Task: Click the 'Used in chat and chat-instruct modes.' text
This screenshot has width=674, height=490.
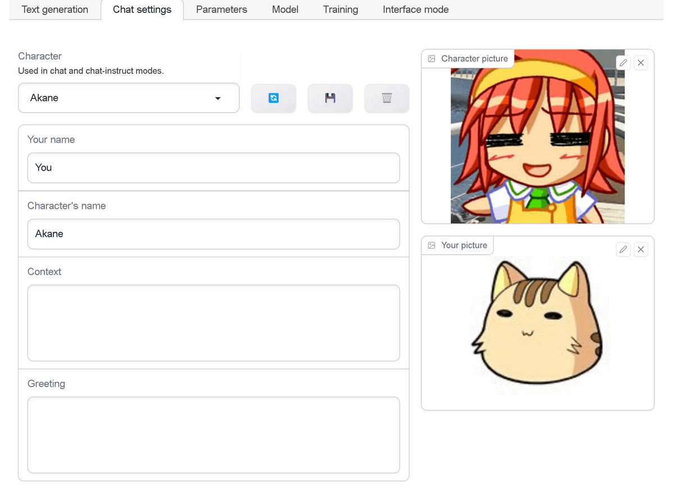Action: [x=91, y=71]
